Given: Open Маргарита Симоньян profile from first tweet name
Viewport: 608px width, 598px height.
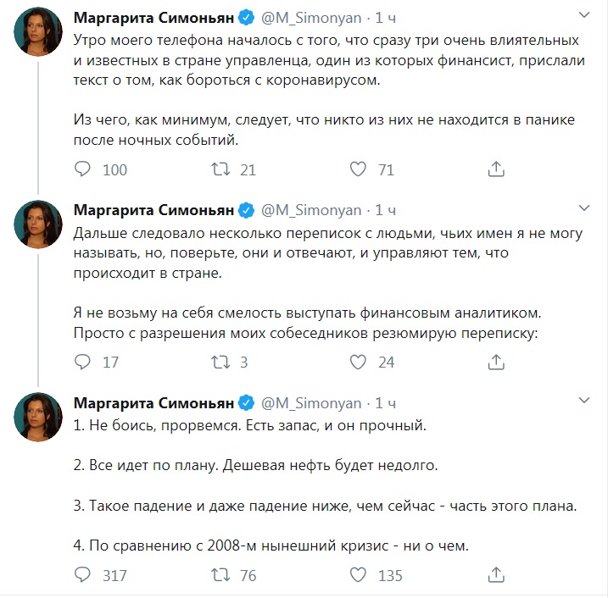Looking at the screenshot, I should click(x=153, y=18).
